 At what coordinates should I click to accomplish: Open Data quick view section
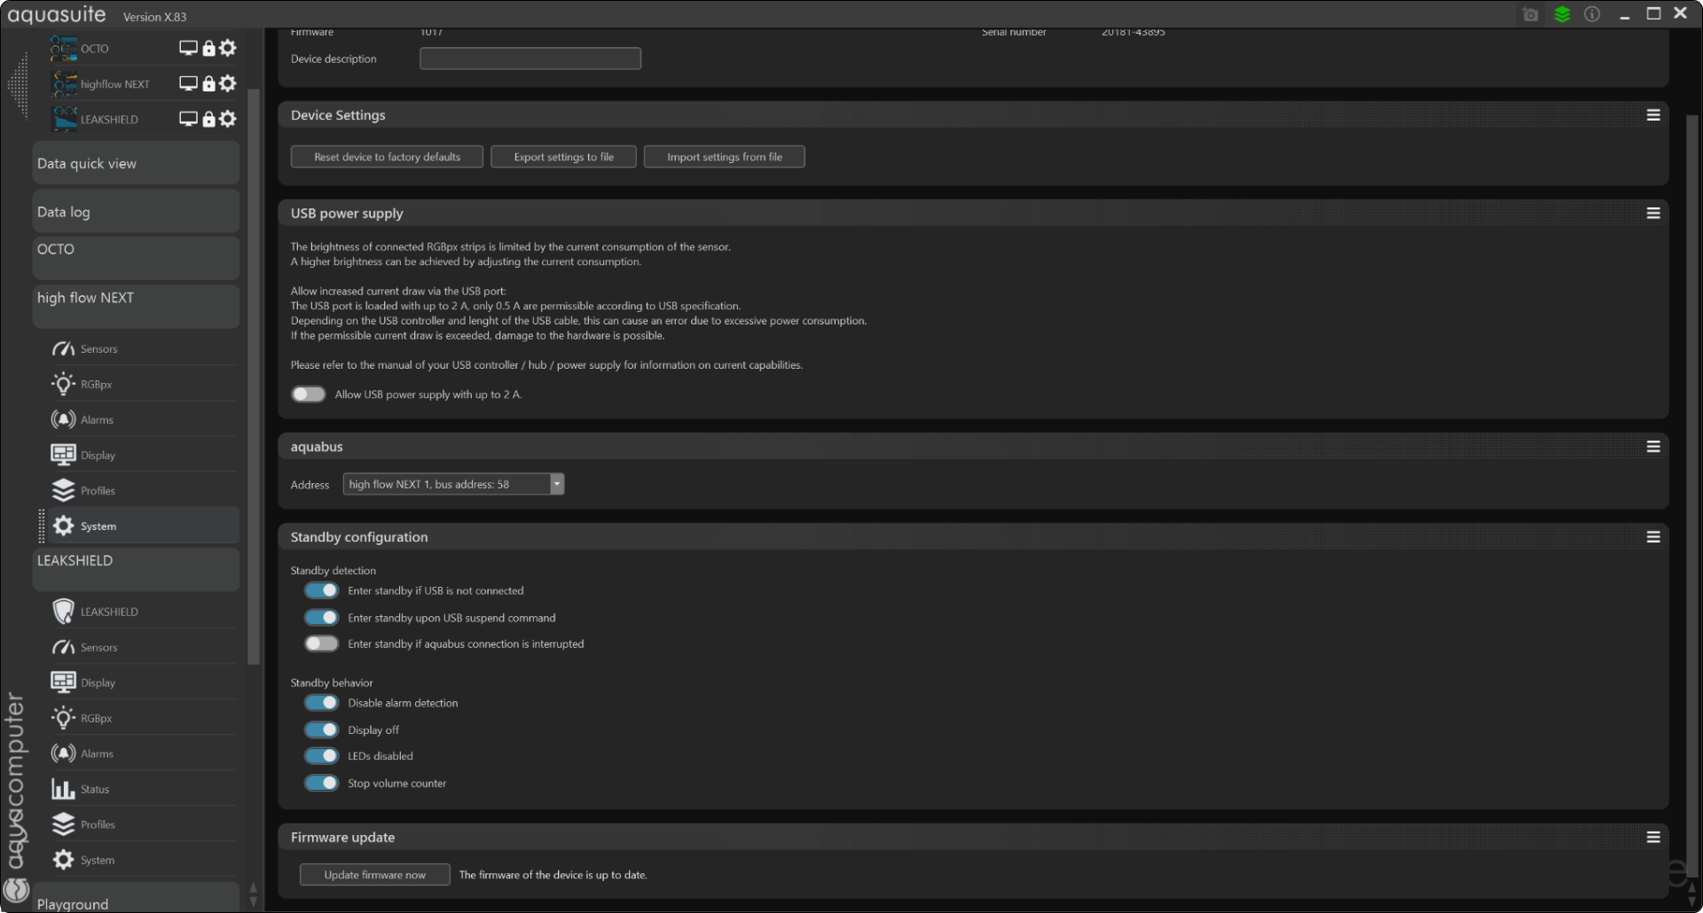click(136, 163)
